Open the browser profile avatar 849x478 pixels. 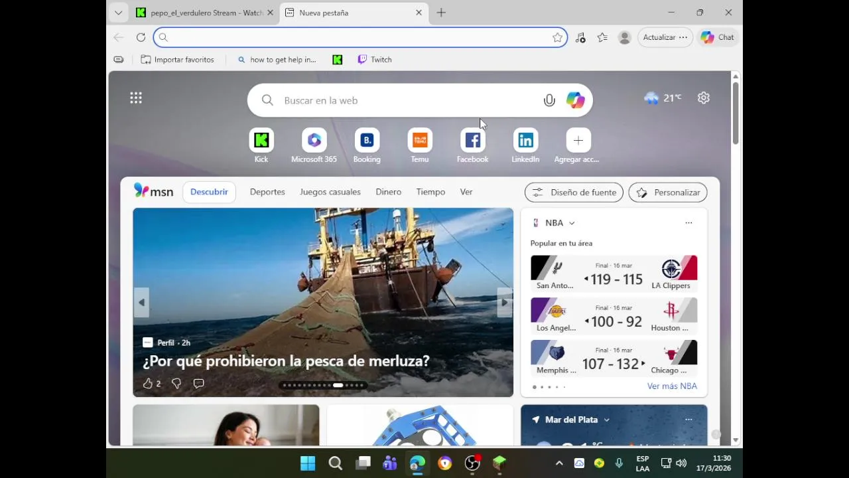click(624, 38)
